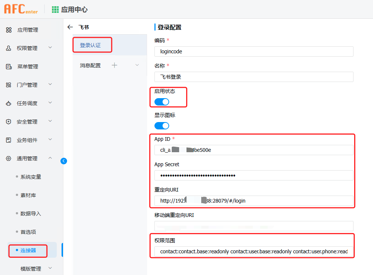373x275 pixels.
Task: Open the 应用管理 menu item
Action: click(28, 30)
